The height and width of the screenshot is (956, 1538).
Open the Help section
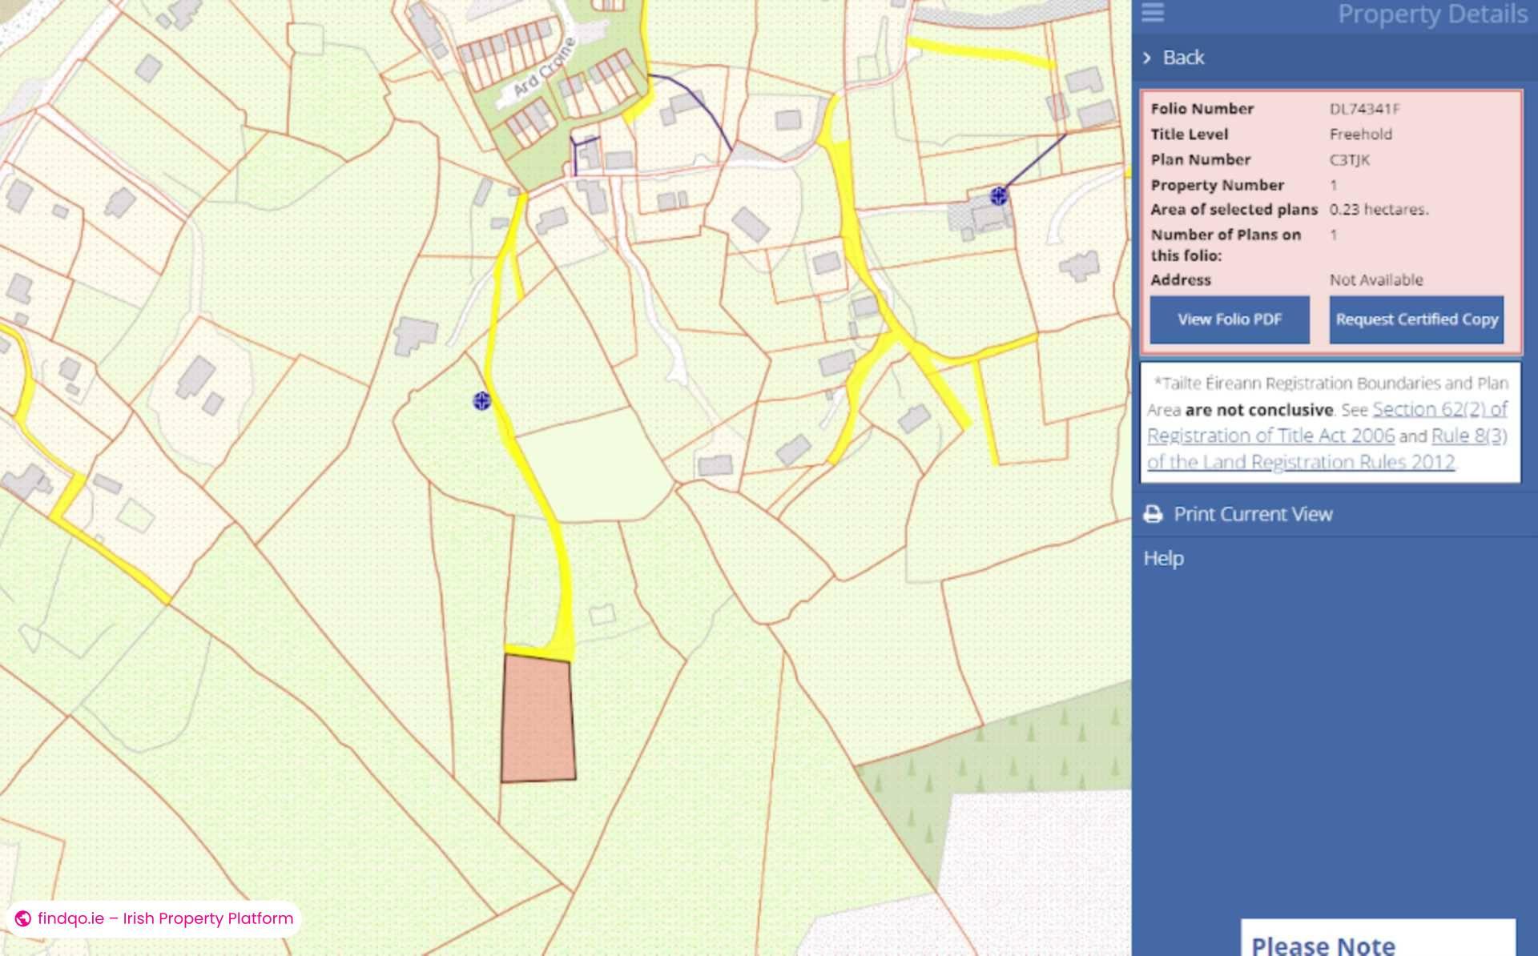point(1162,557)
